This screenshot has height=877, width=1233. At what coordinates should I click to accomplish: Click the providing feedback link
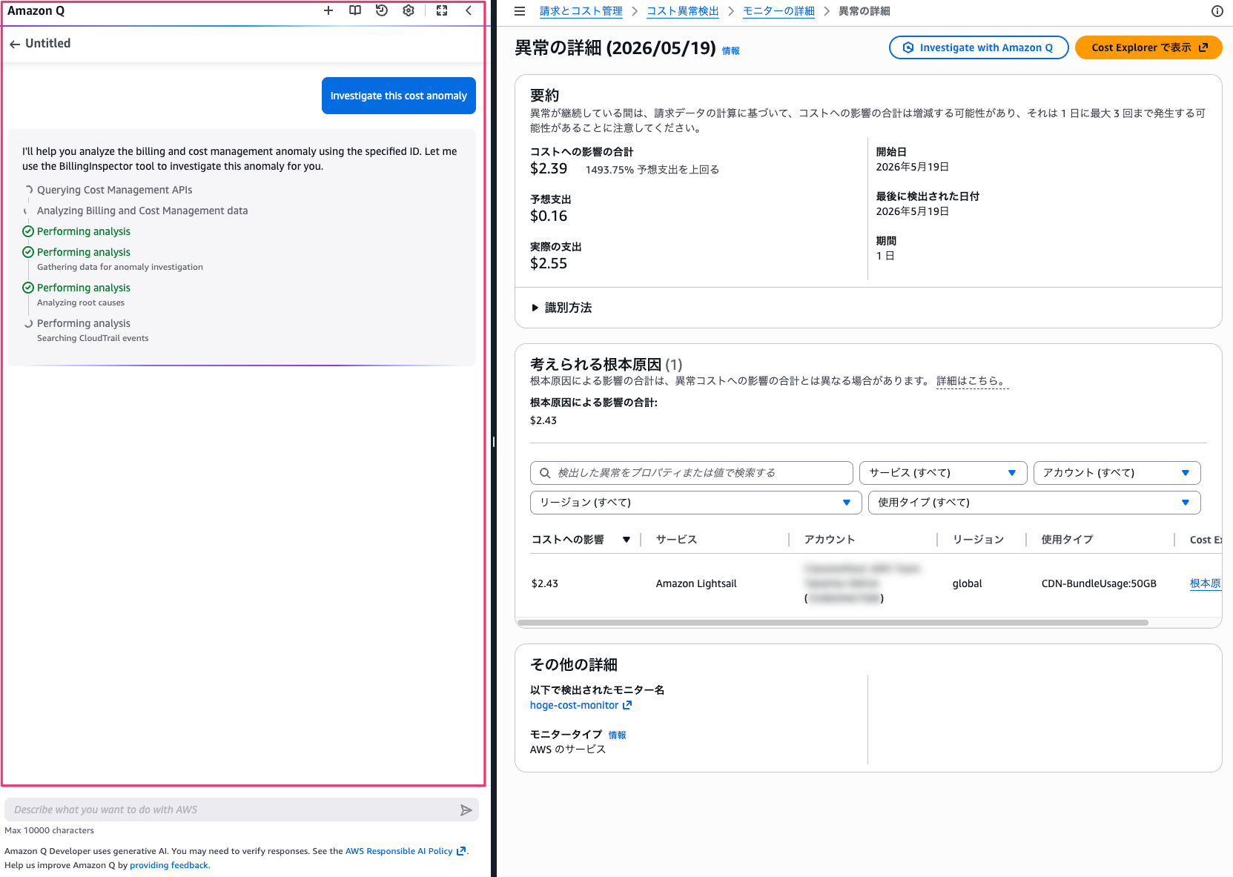pos(170,865)
